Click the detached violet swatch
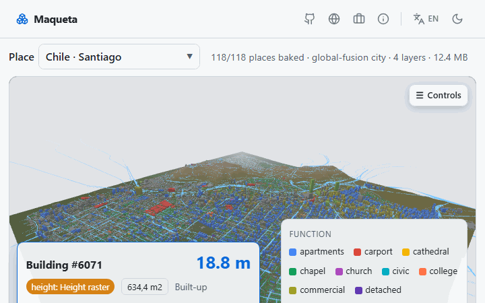The height and width of the screenshot is (303, 485). (358, 290)
